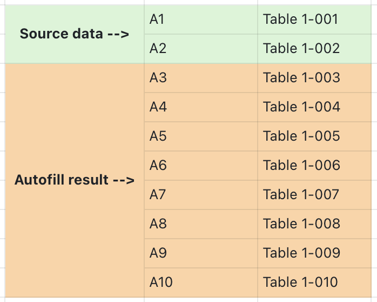This screenshot has width=377, height=302.
Task: Select the cell containing A5
Action: pyautogui.click(x=201, y=136)
